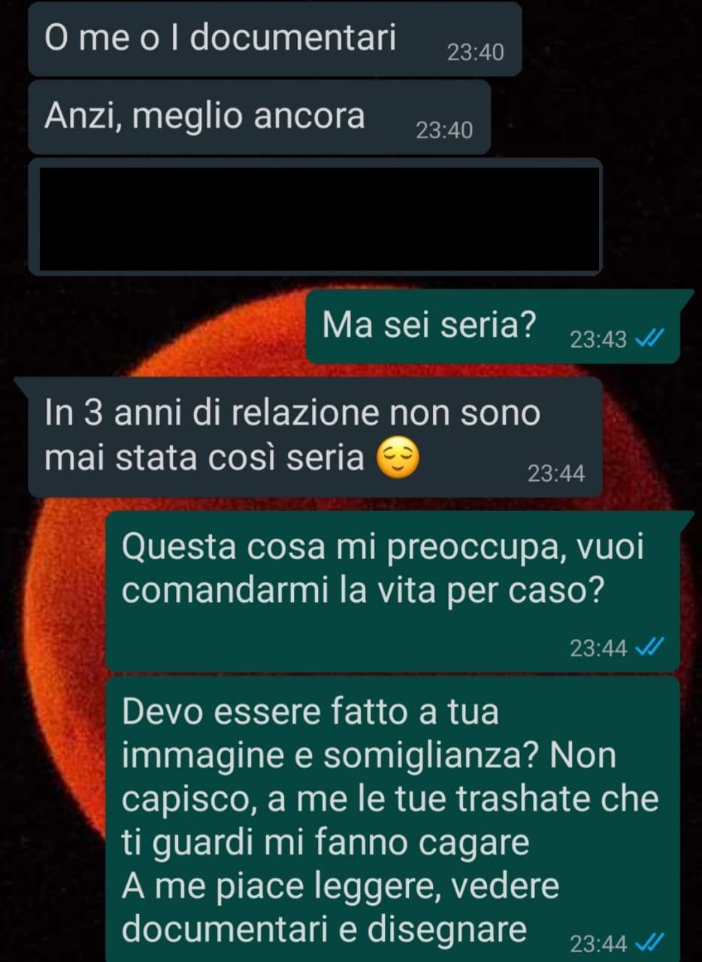The height and width of the screenshot is (962, 702).
Task: Tap the word "documentari" in the first message
Action: 293,38
